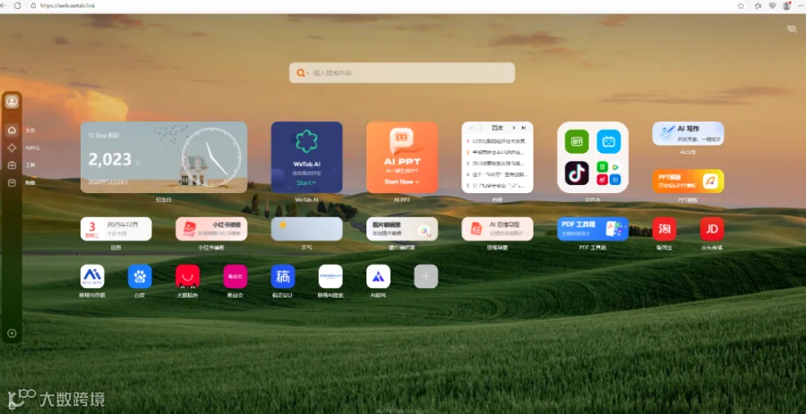Open the PDF 工具箱 toolbox widget
Screen dimensions: 806x414
point(593,229)
